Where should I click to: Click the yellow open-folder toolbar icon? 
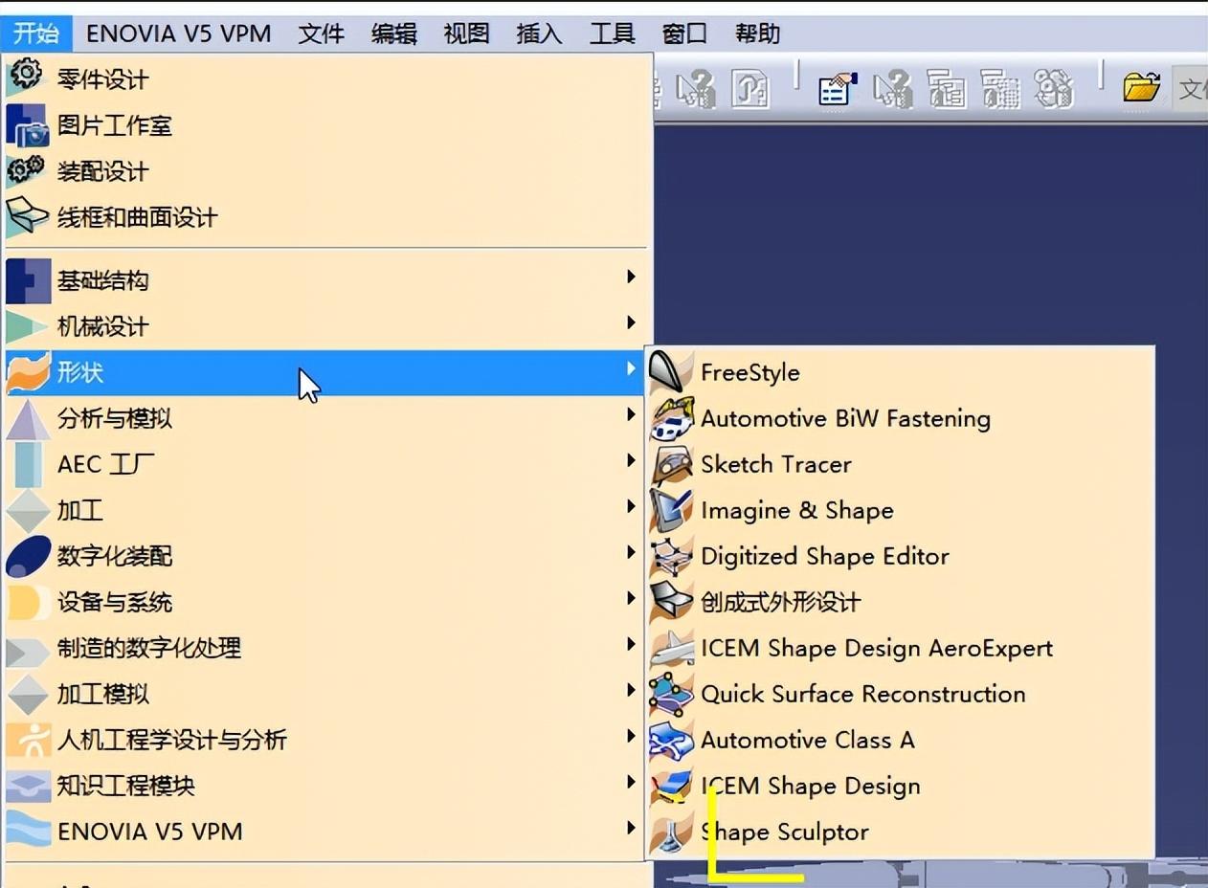[x=1141, y=88]
